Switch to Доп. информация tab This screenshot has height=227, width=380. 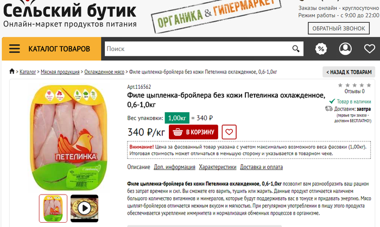pos(174,167)
